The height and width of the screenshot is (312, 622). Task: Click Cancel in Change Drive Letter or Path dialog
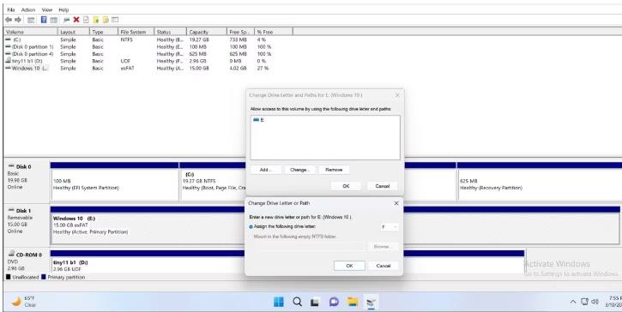(383, 266)
